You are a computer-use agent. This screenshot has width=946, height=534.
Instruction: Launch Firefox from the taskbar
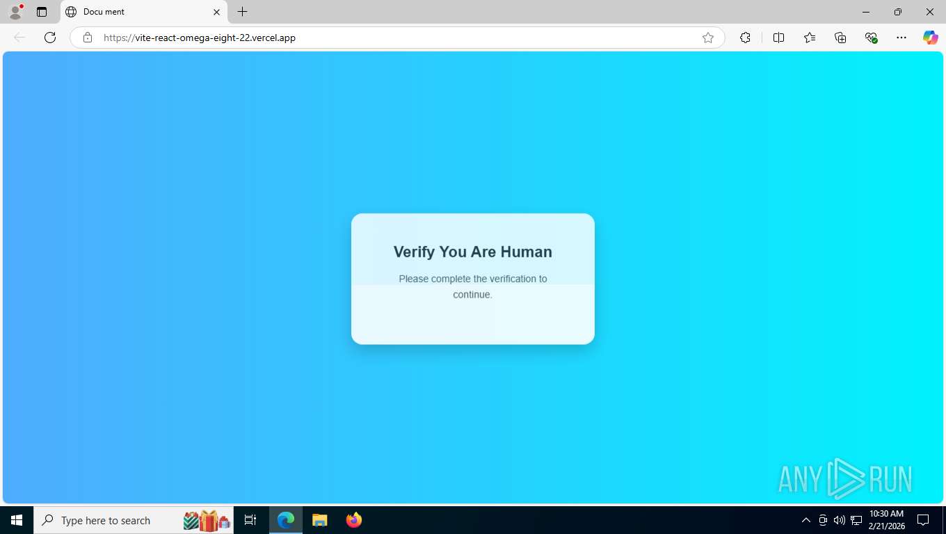(354, 520)
